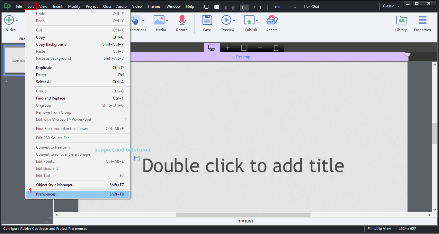Open the Quiz menu
Image resolution: width=439 pixels, height=234 pixels.
(x=107, y=6)
